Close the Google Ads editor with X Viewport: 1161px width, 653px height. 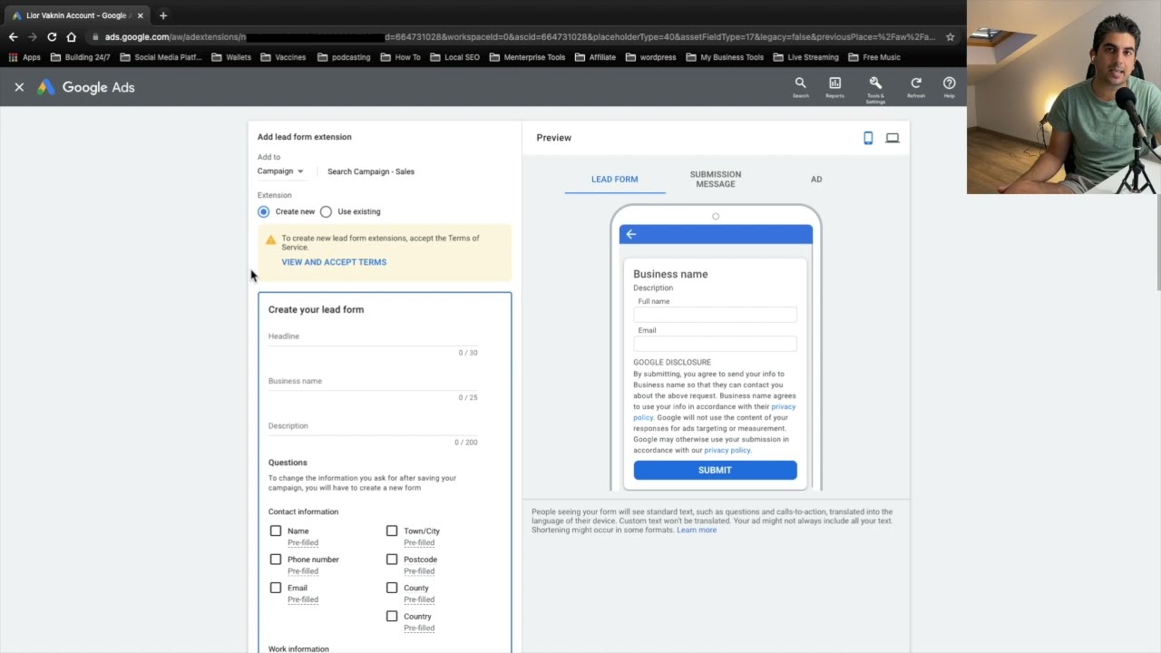pyautogui.click(x=19, y=87)
